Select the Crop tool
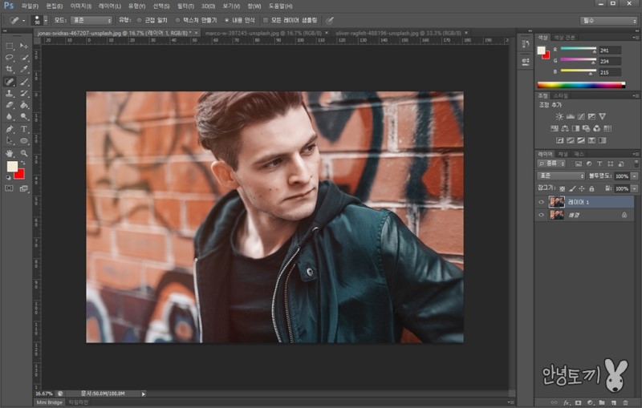Image resolution: width=642 pixels, height=408 pixels. (10, 69)
